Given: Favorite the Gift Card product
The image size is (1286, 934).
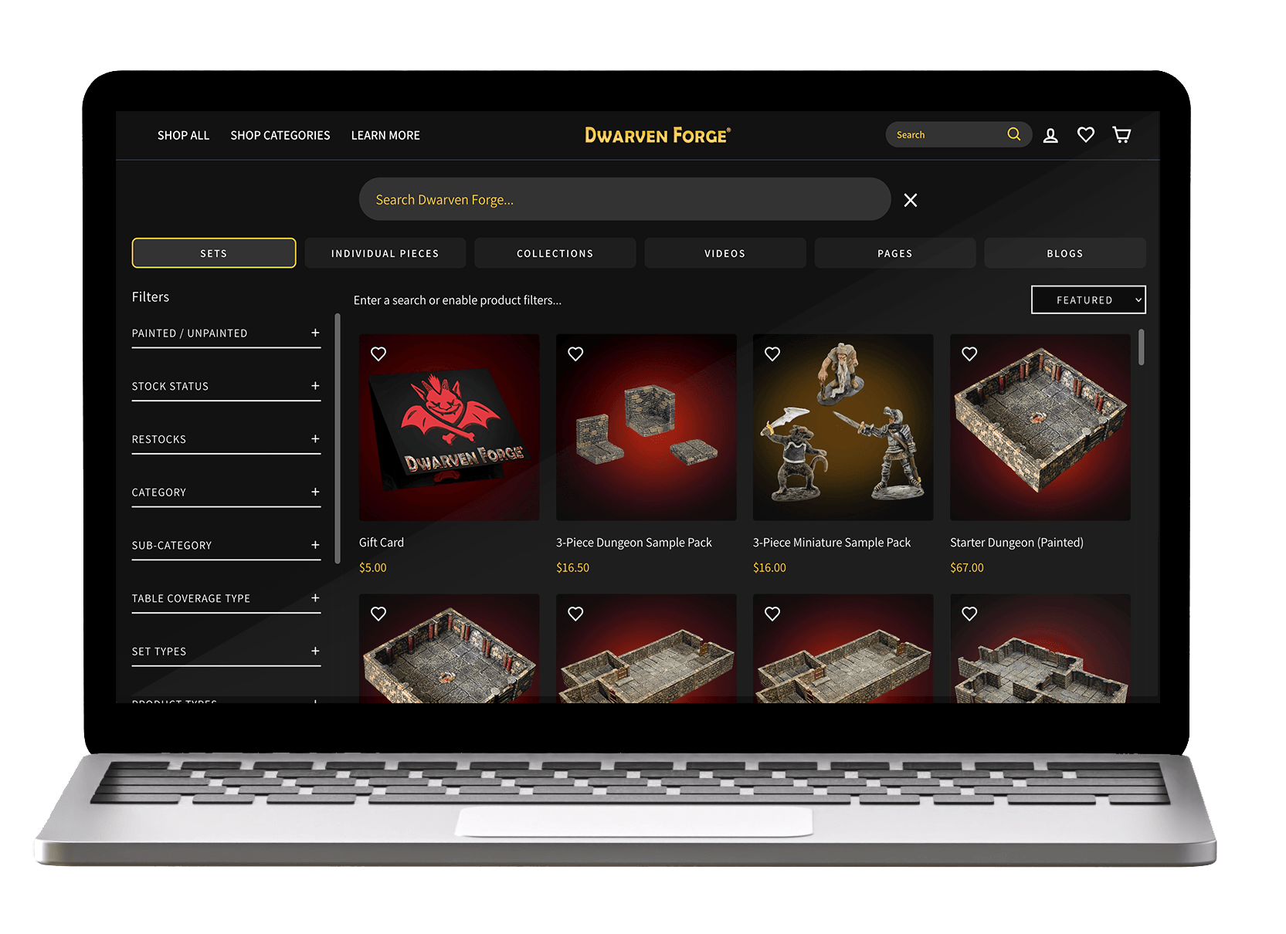Looking at the screenshot, I should coord(378,354).
